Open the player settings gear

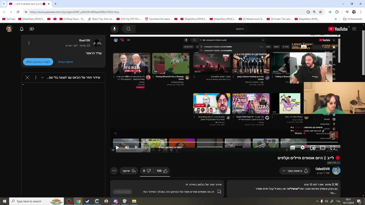click(303, 147)
